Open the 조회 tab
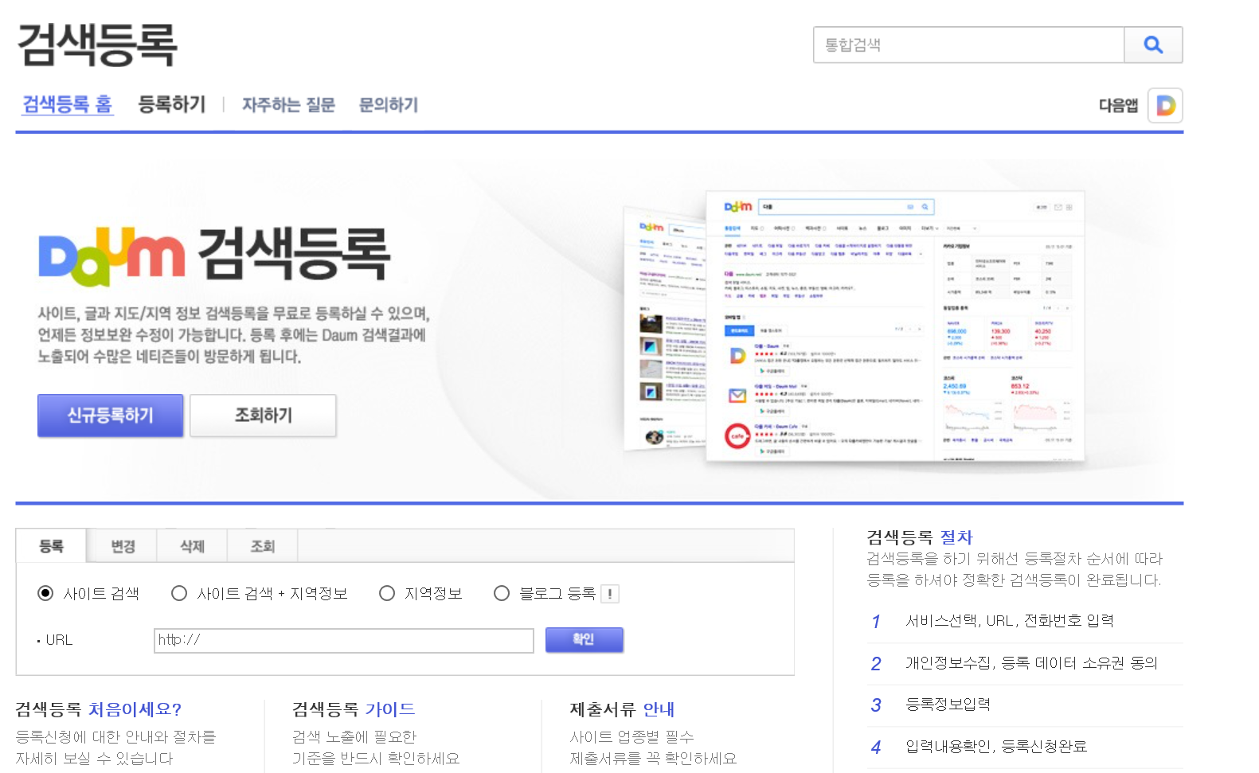This screenshot has height=773, width=1259. tap(263, 546)
